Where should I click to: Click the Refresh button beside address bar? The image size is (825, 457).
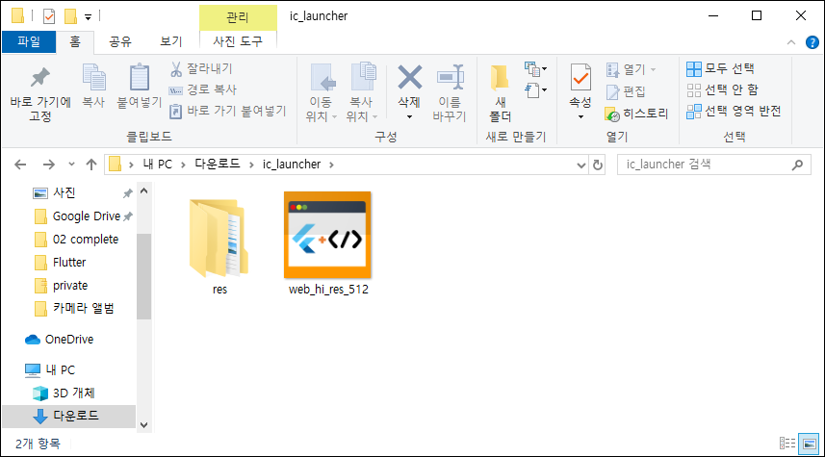(x=598, y=165)
